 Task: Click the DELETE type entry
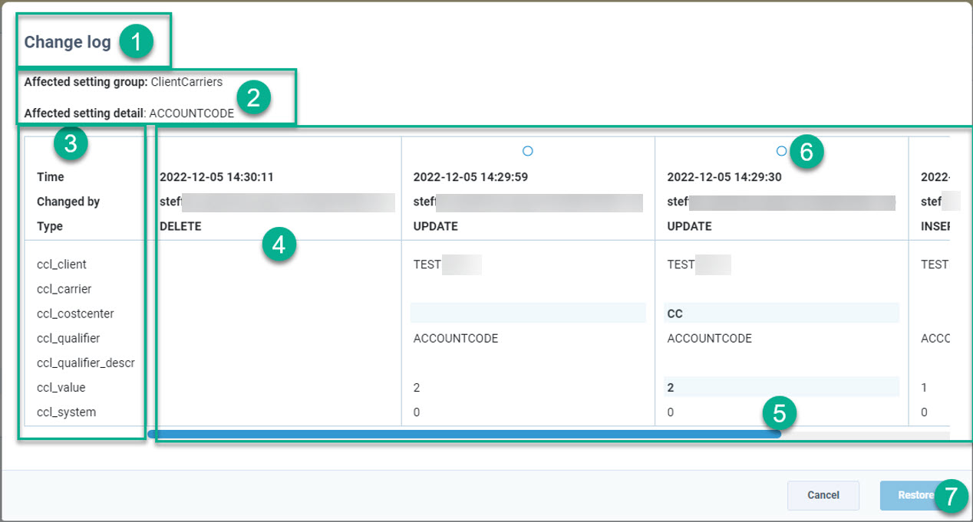tap(180, 226)
